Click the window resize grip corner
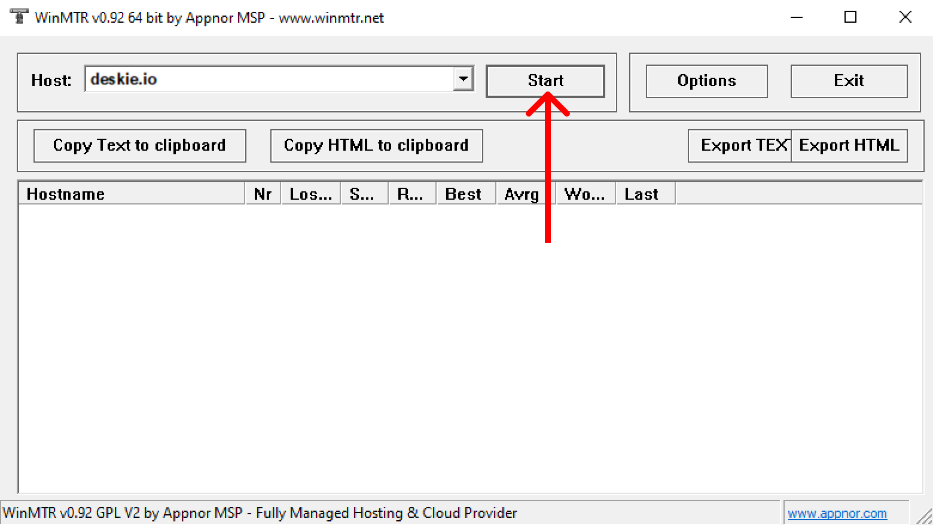The image size is (933, 525). click(925, 517)
